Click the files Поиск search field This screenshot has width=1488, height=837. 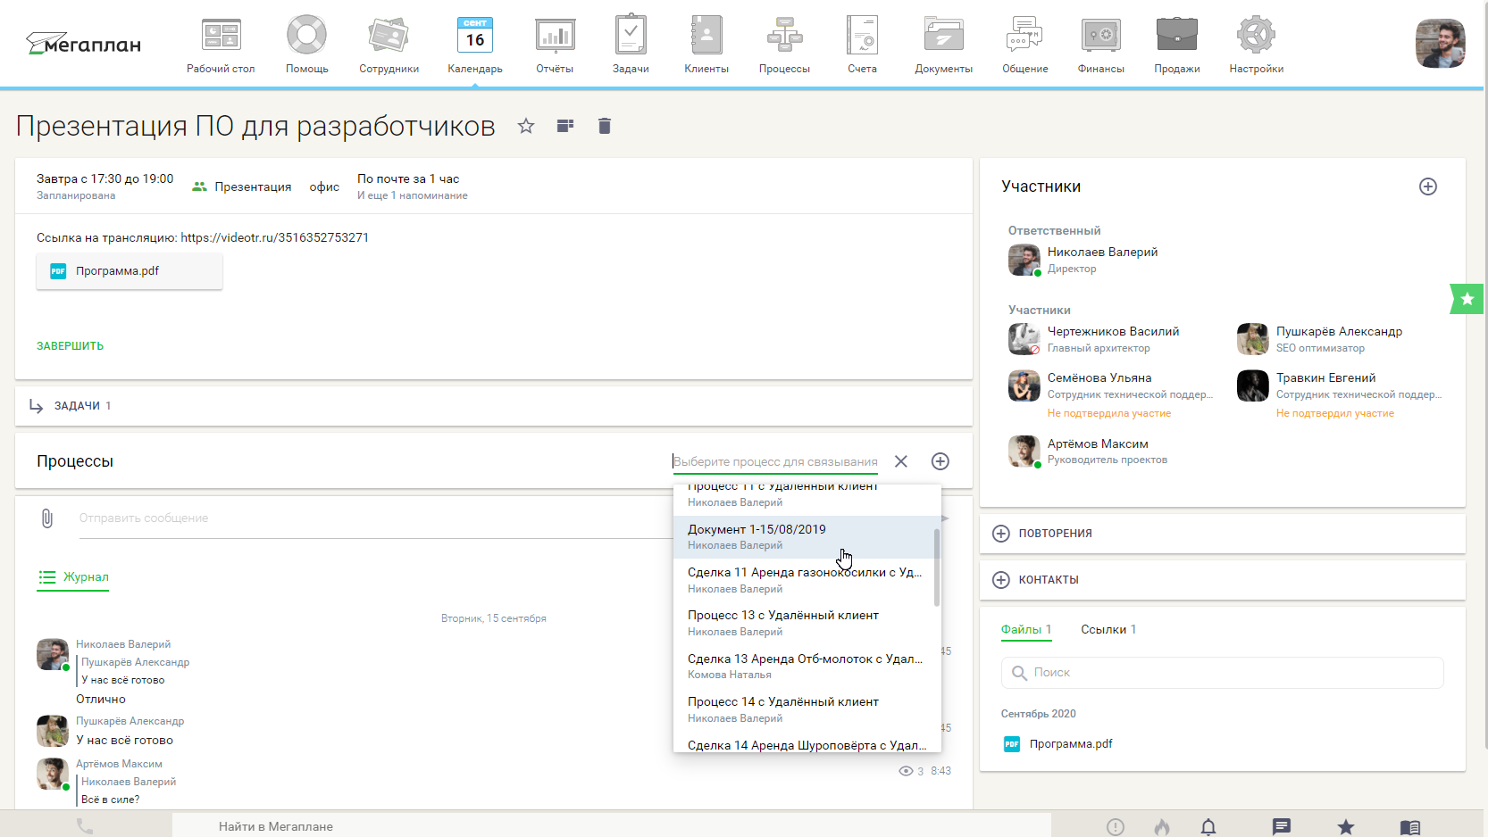(x=1223, y=673)
